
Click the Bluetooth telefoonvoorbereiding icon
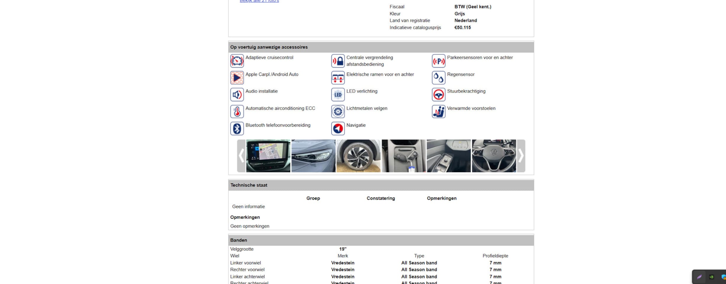pos(237,128)
